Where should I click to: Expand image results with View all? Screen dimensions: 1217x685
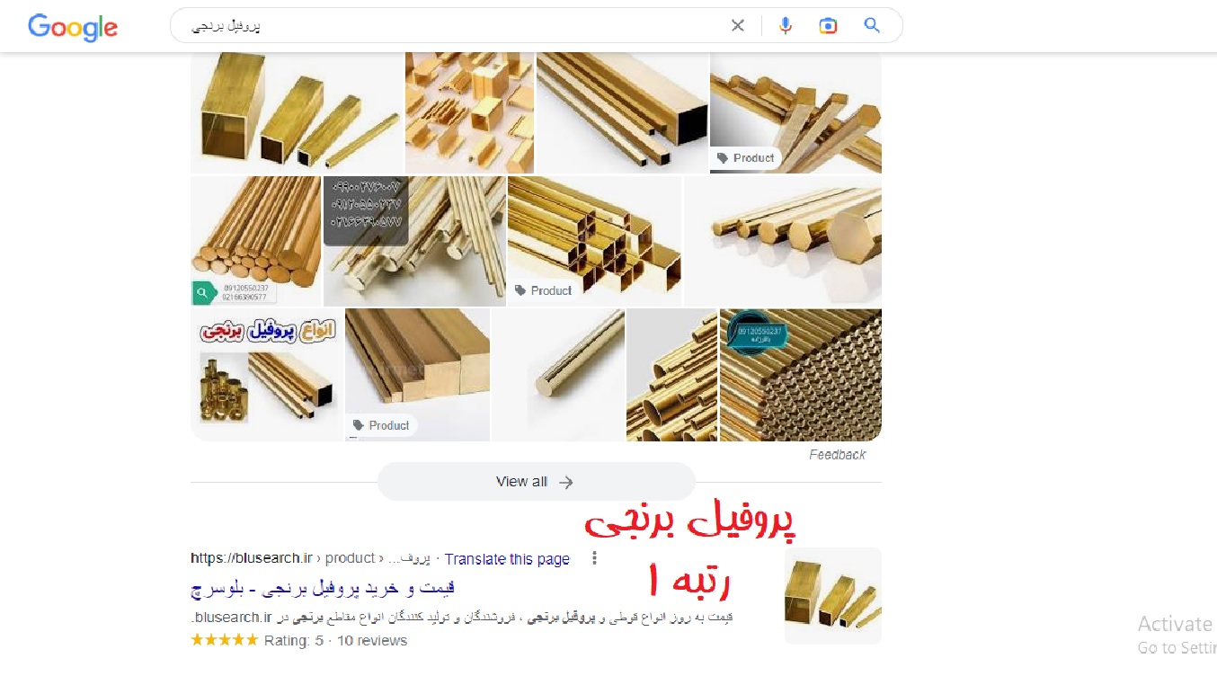tap(536, 482)
